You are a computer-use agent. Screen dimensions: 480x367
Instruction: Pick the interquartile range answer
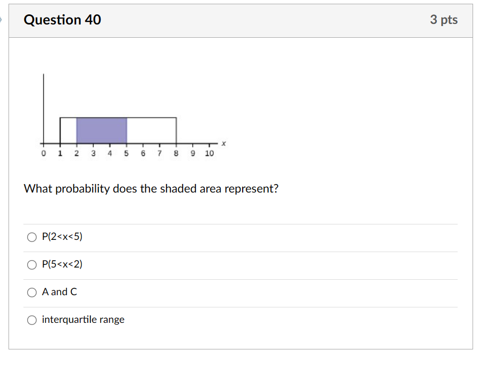pyautogui.click(x=32, y=320)
